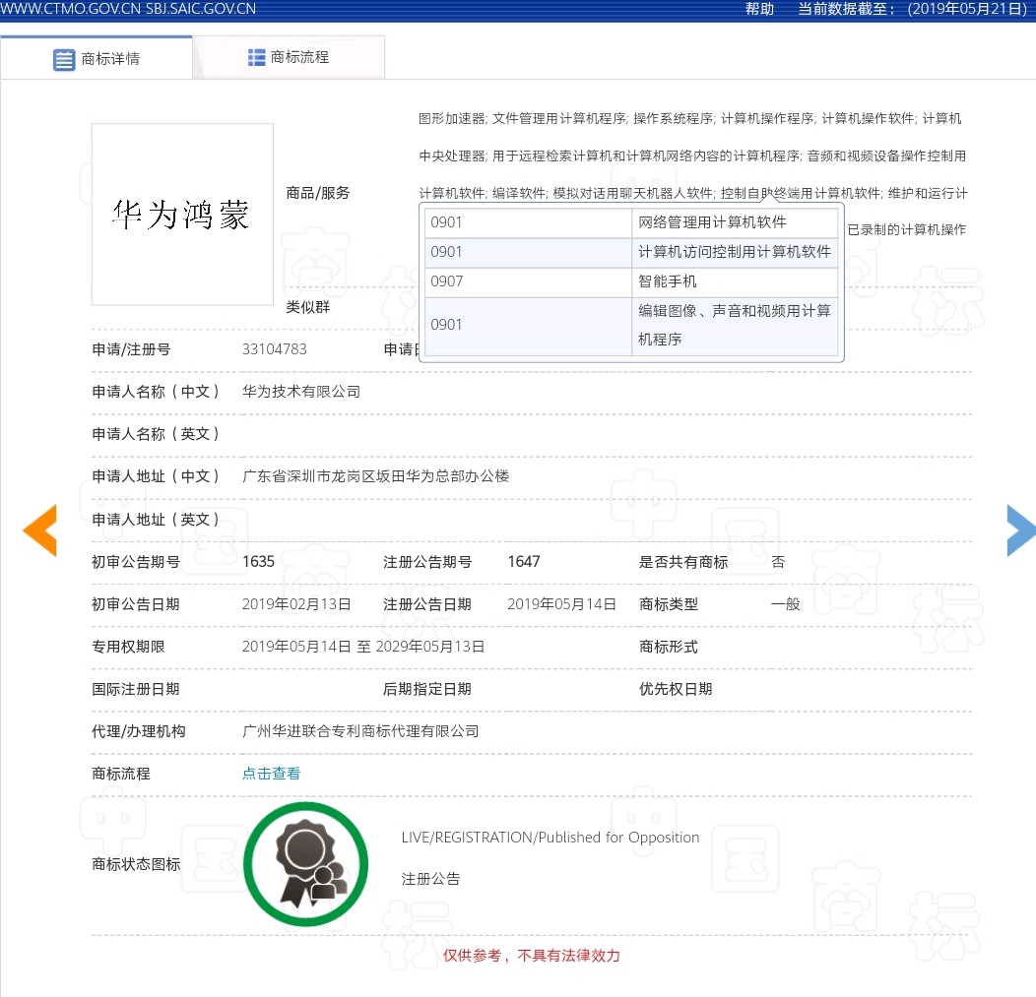Click the green registration status badge icon

point(306,864)
